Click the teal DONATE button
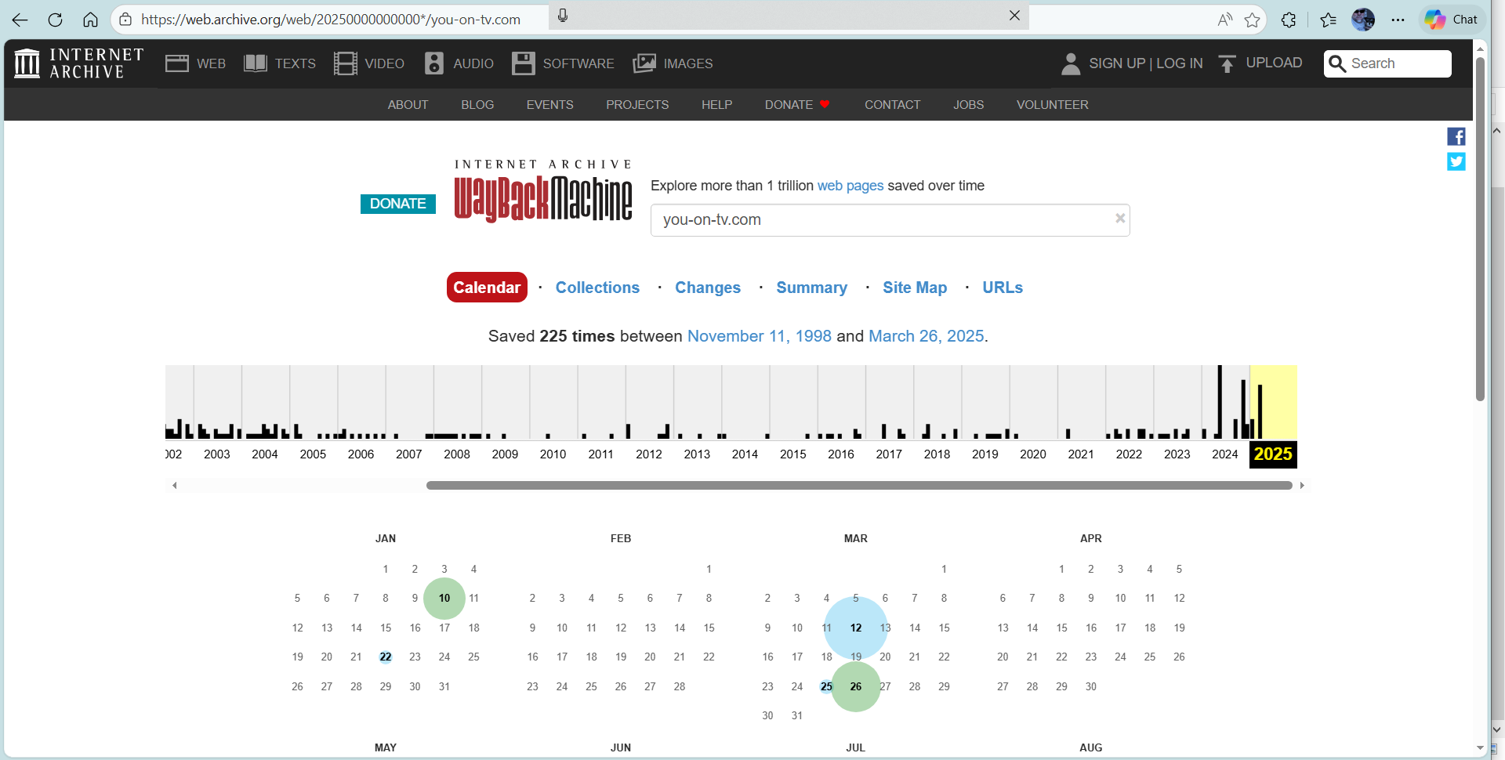The image size is (1505, 760). coord(397,204)
